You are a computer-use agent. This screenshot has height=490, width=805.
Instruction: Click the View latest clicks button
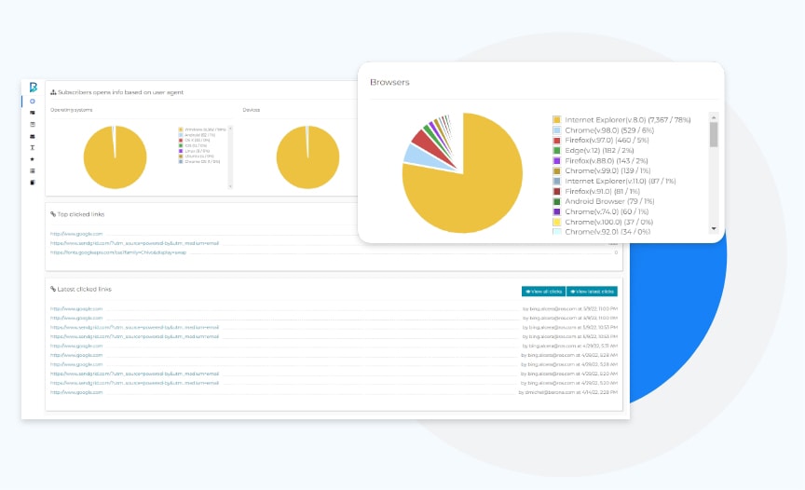592,292
